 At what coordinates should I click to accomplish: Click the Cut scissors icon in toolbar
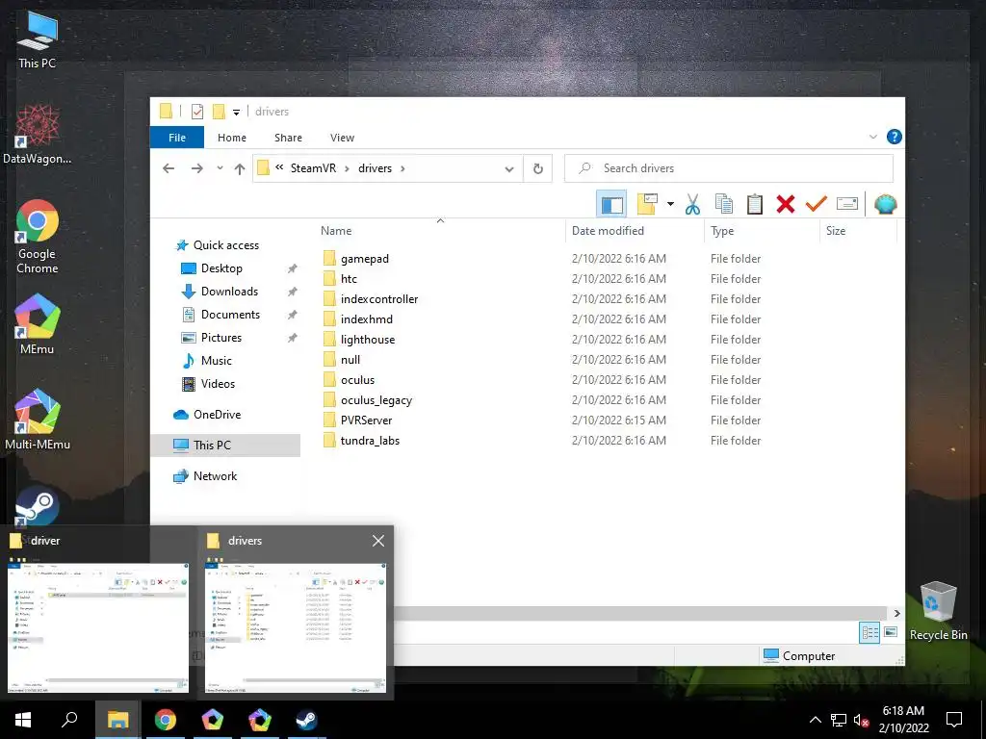pyautogui.click(x=692, y=204)
